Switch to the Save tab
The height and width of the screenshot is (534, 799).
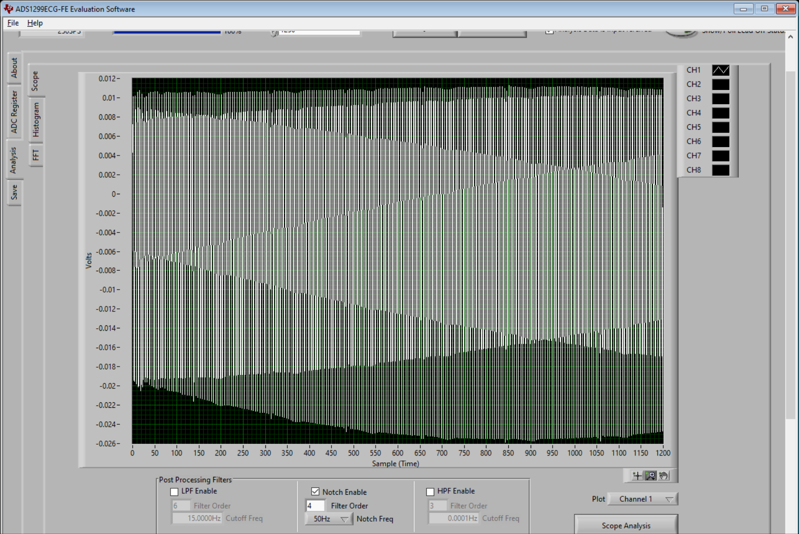tap(14, 192)
